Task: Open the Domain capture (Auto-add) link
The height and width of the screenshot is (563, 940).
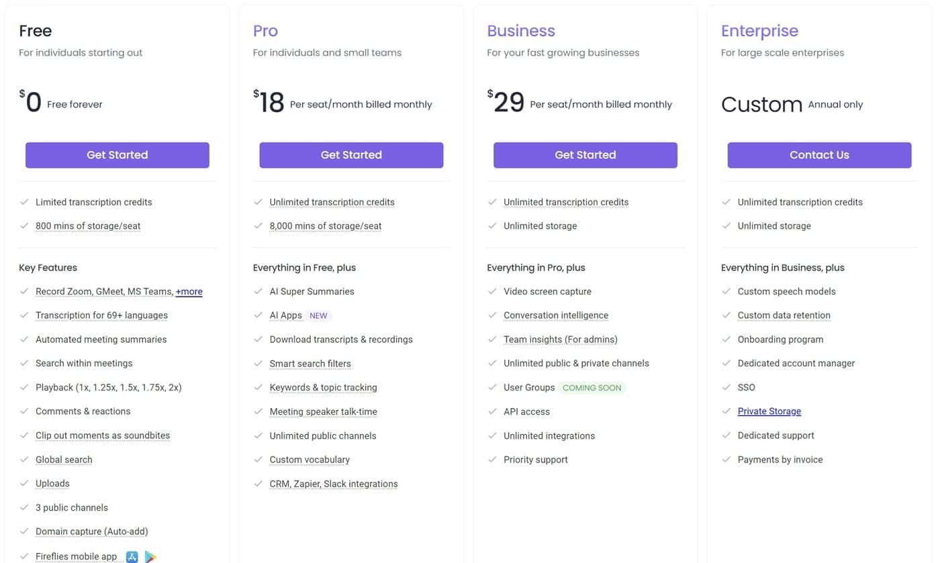Action: tap(91, 531)
